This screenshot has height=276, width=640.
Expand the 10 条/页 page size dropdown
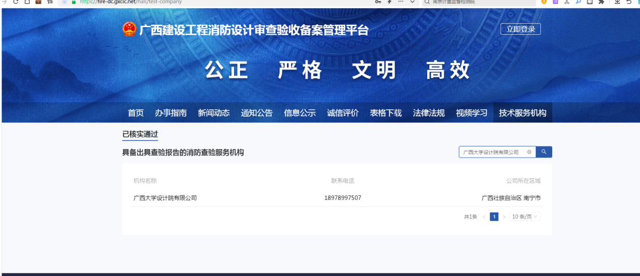coord(525,217)
